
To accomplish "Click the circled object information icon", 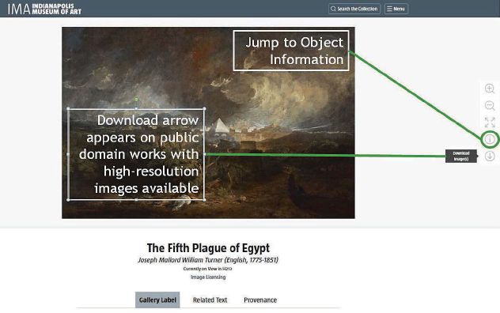I will coord(490,139).
